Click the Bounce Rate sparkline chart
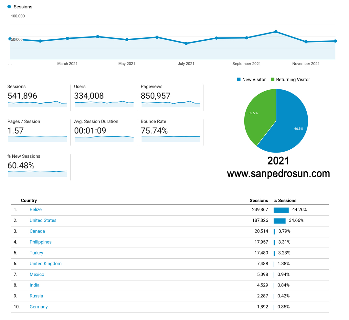This screenshot has width=349, height=320. coord(171,138)
